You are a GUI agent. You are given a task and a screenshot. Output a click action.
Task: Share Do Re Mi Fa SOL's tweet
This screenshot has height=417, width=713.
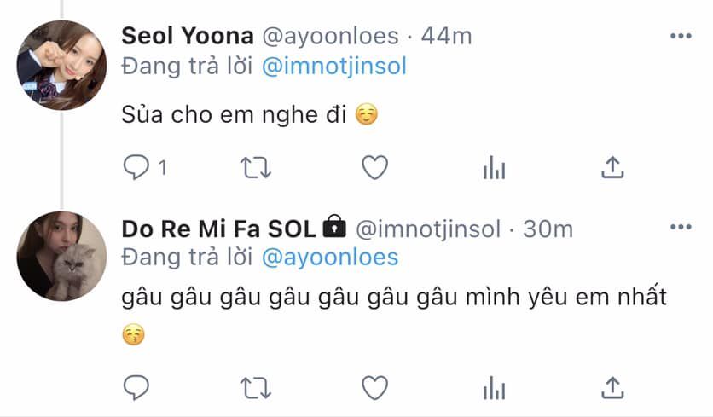[612, 388]
